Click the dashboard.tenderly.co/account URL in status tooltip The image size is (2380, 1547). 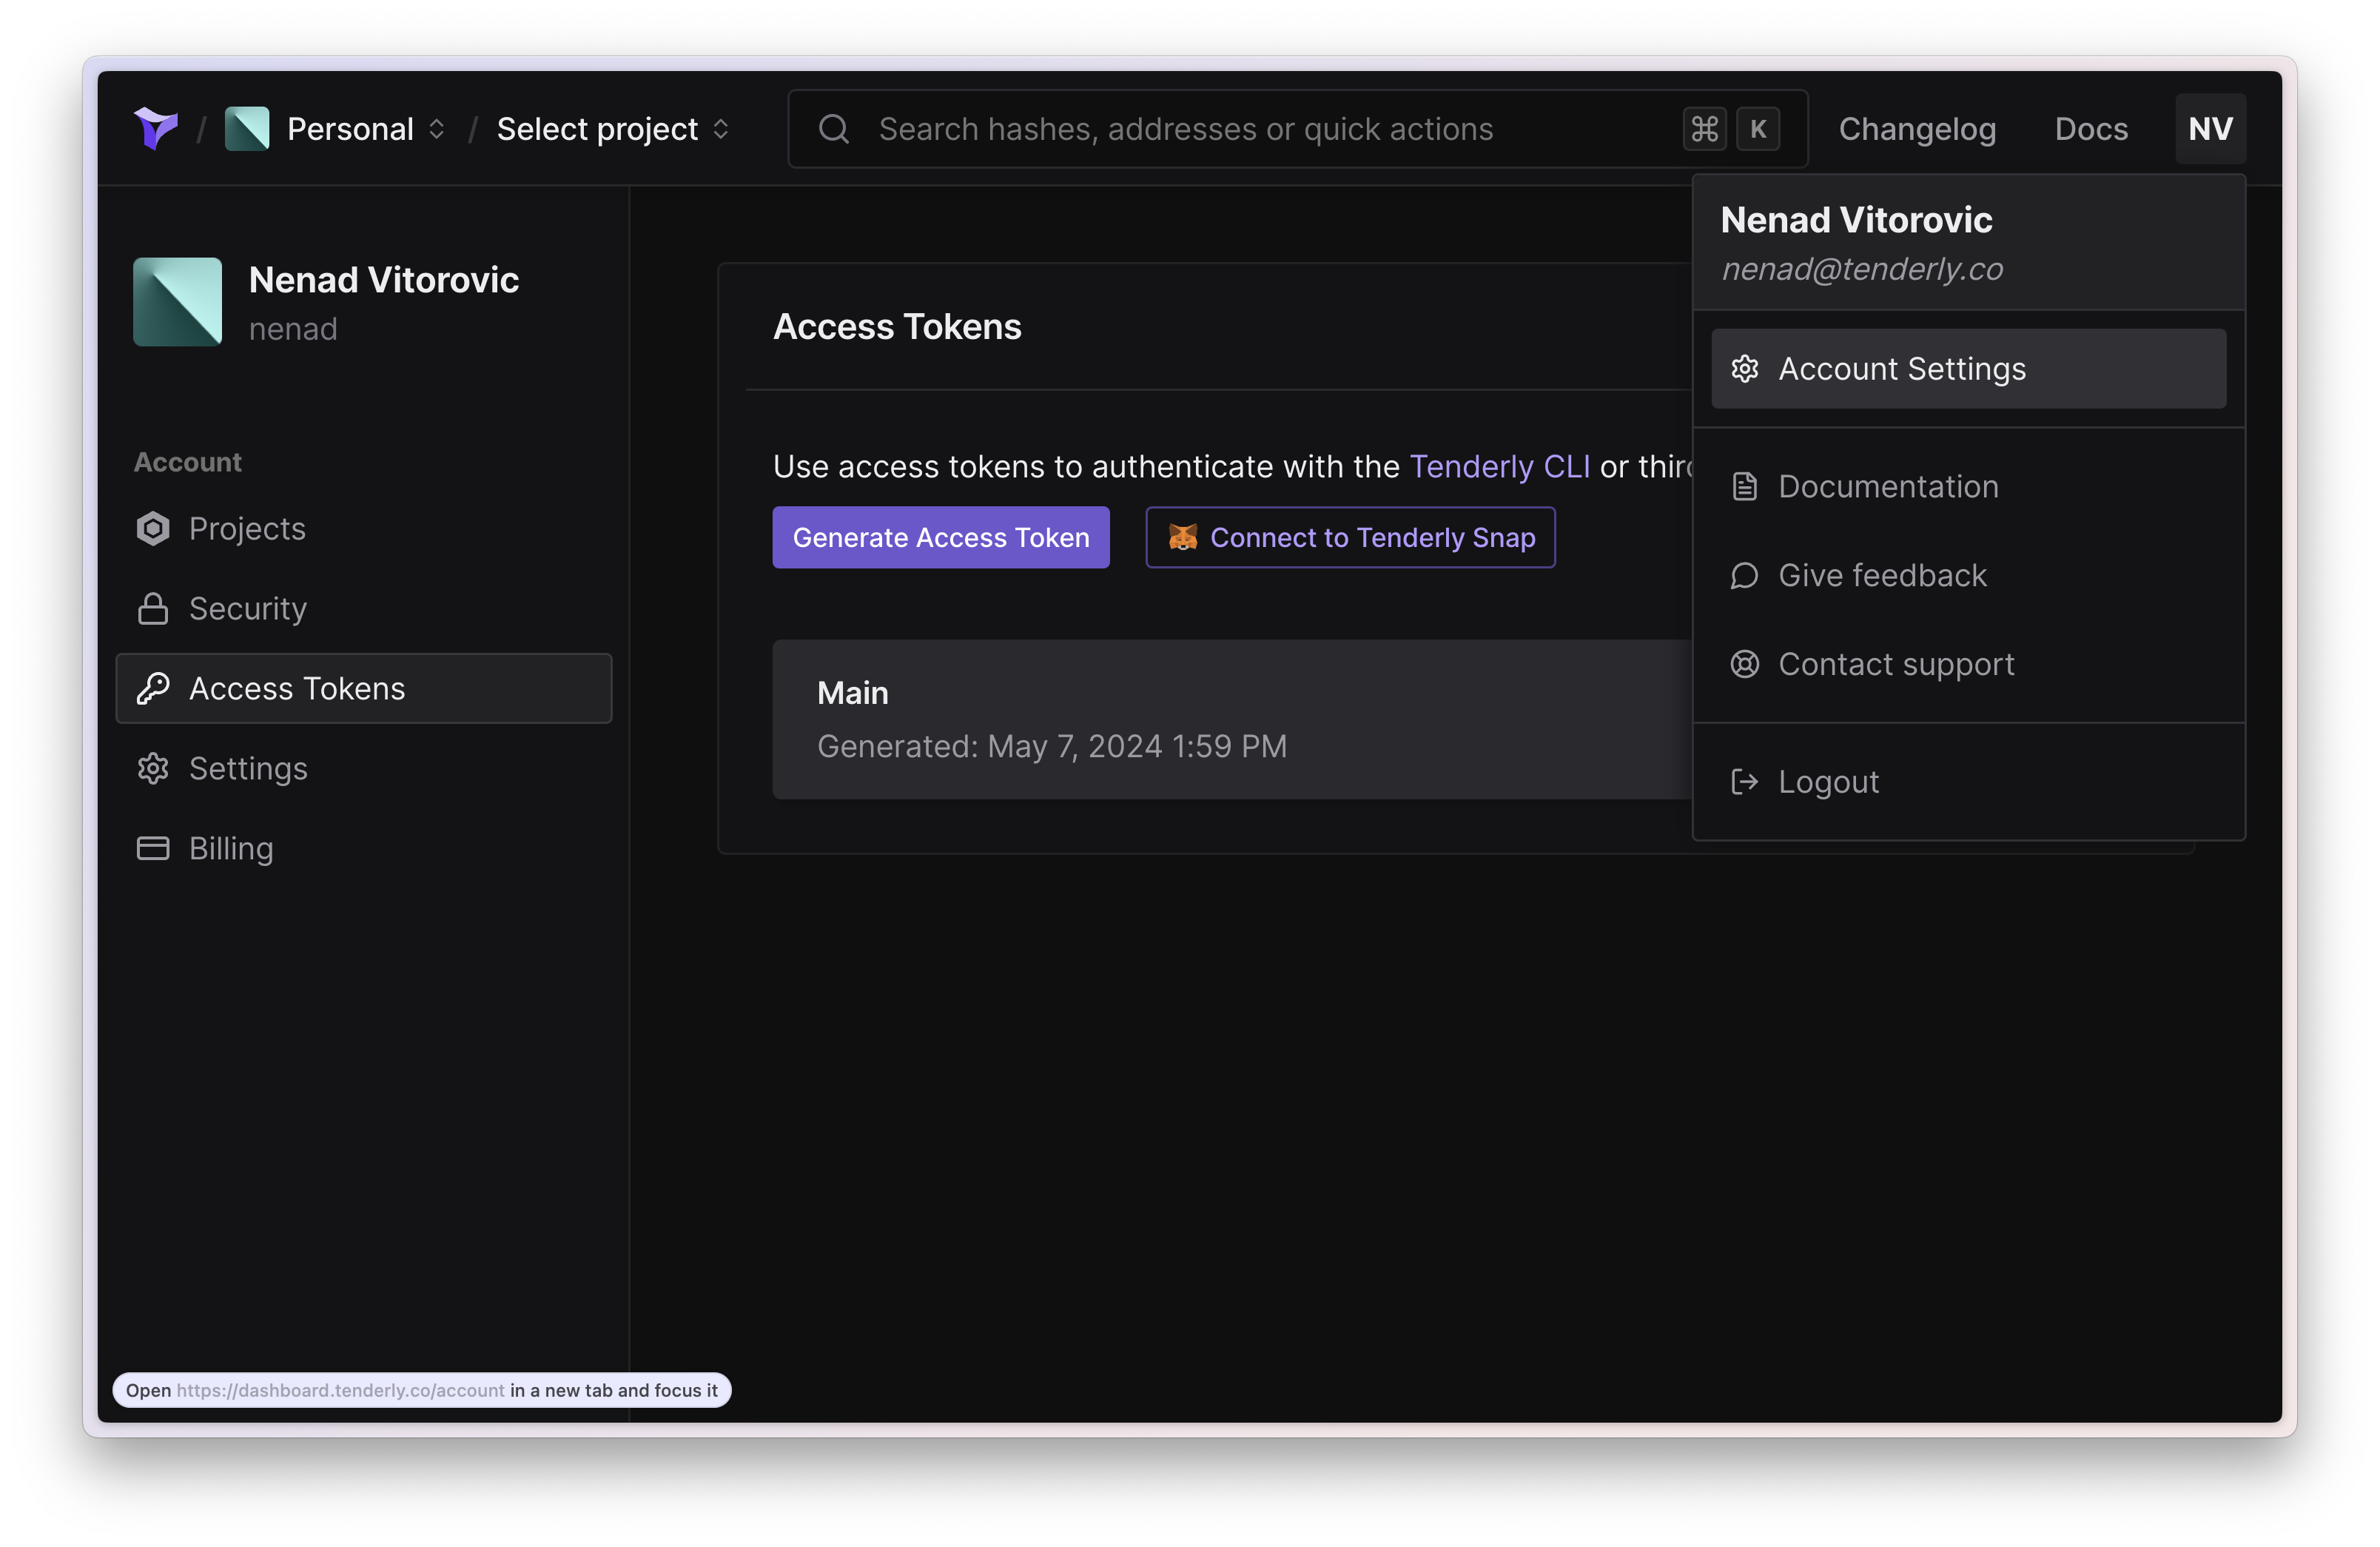pos(341,1390)
